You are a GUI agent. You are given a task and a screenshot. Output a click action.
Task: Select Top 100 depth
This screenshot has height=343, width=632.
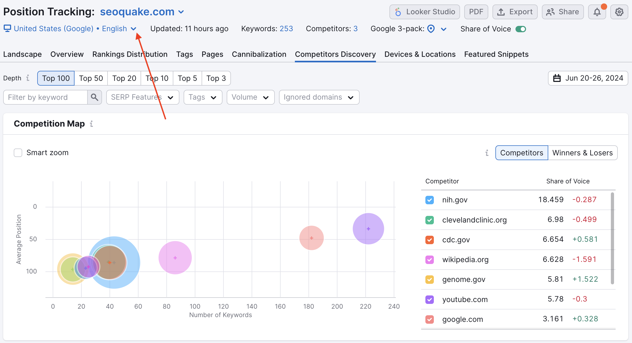(56, 78)
